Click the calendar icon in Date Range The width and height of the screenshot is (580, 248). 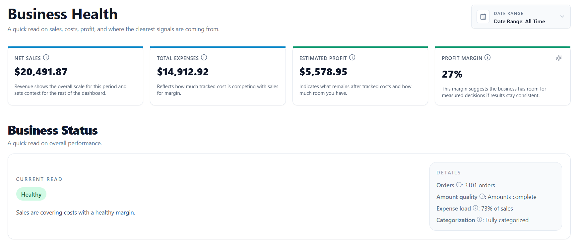[483, 17]
